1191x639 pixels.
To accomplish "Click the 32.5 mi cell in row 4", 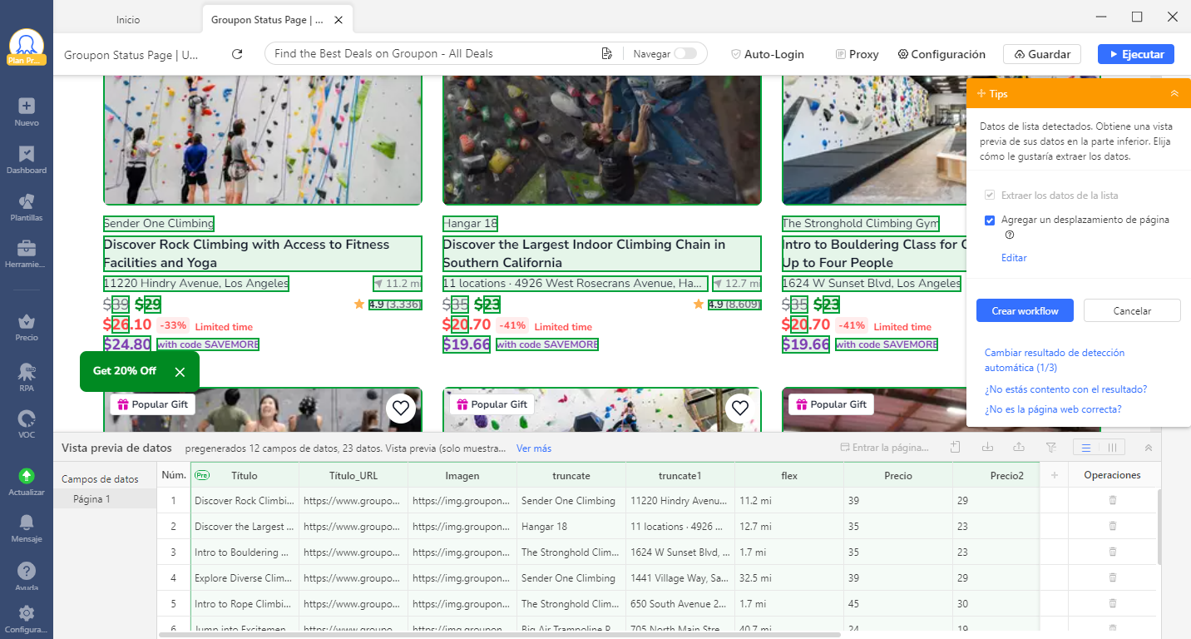I will [789, 578].
